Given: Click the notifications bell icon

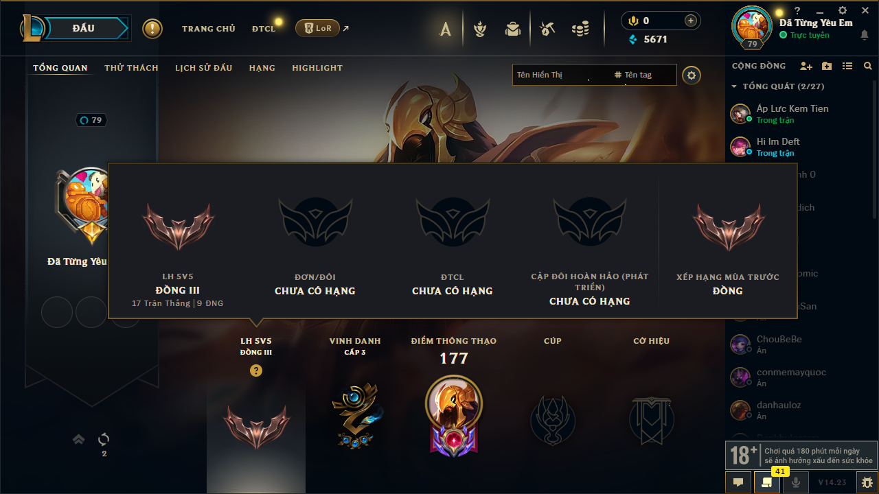Looking at the screenshot, I should [865, 35].
